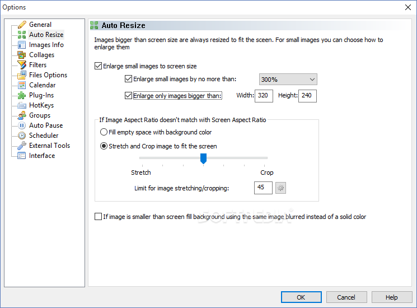Open the 300% enlargement dropdown

coord(288,80)
